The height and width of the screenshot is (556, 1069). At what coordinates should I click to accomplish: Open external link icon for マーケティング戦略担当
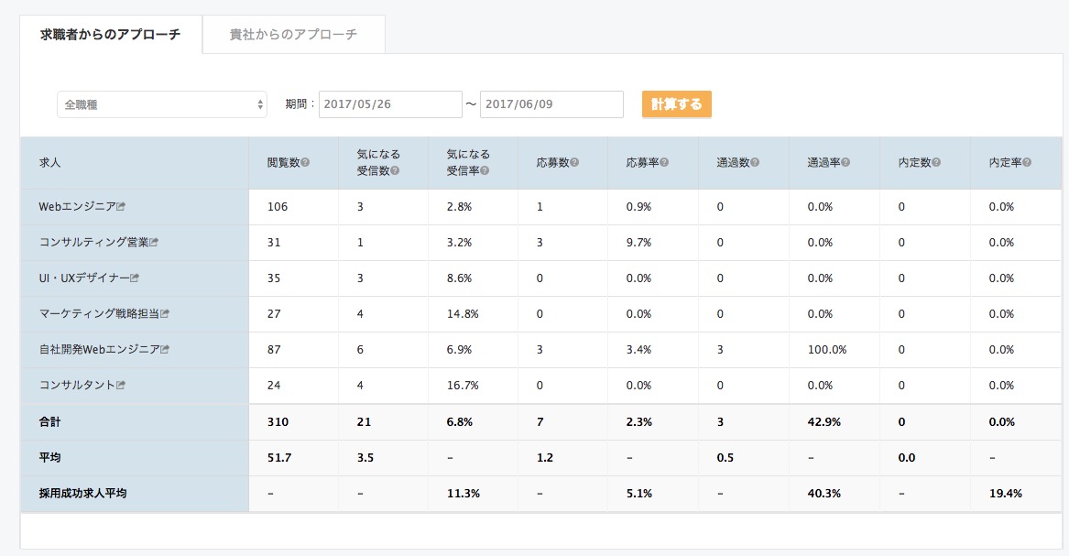(165, 313)
